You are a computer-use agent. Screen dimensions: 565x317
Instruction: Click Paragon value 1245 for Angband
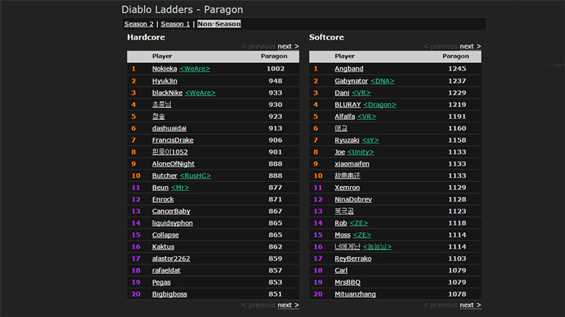(457, 69)
